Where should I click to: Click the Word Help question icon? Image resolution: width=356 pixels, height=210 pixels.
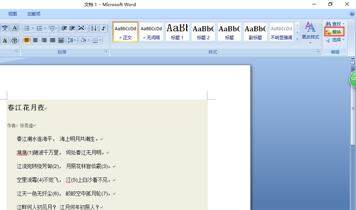(352, 14)
